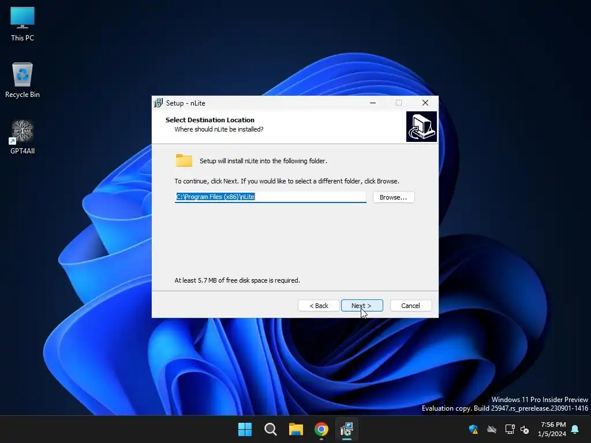Viewport: 591px width, 443px height.
Task: Open the clock showing 7:56 PM
Action: tap(552, 429)
